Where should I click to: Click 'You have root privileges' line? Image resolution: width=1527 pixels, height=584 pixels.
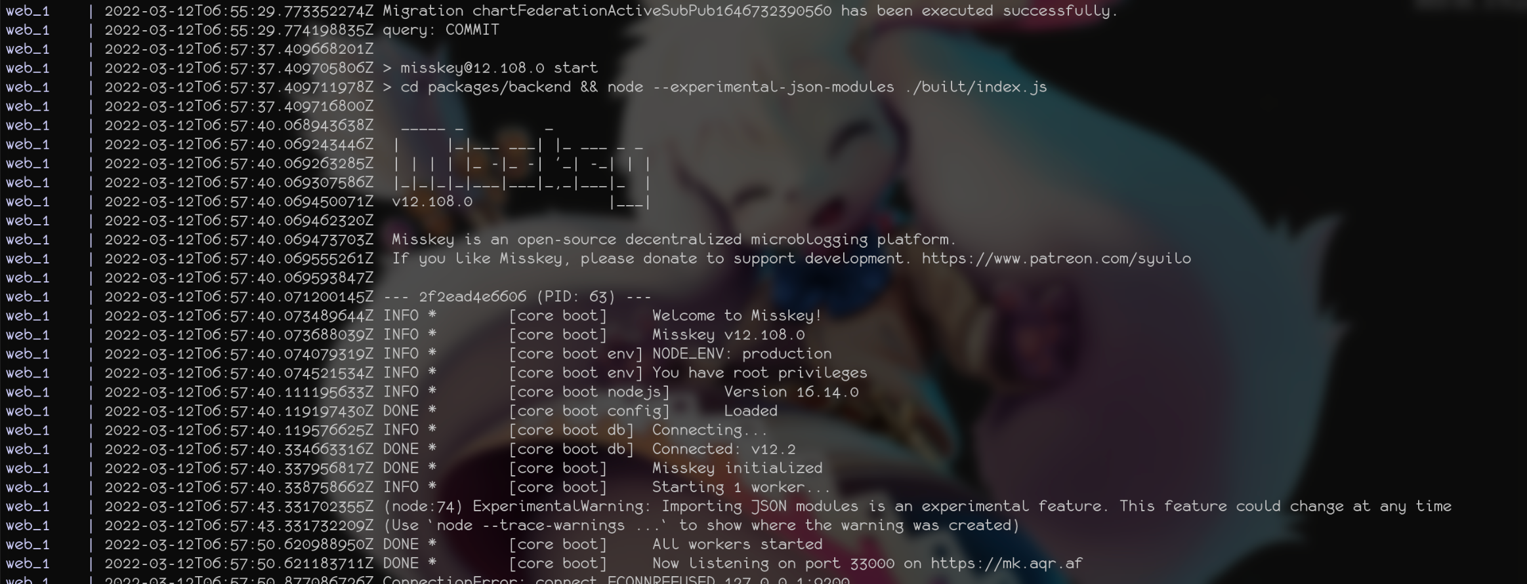click(x=759, y=373)
